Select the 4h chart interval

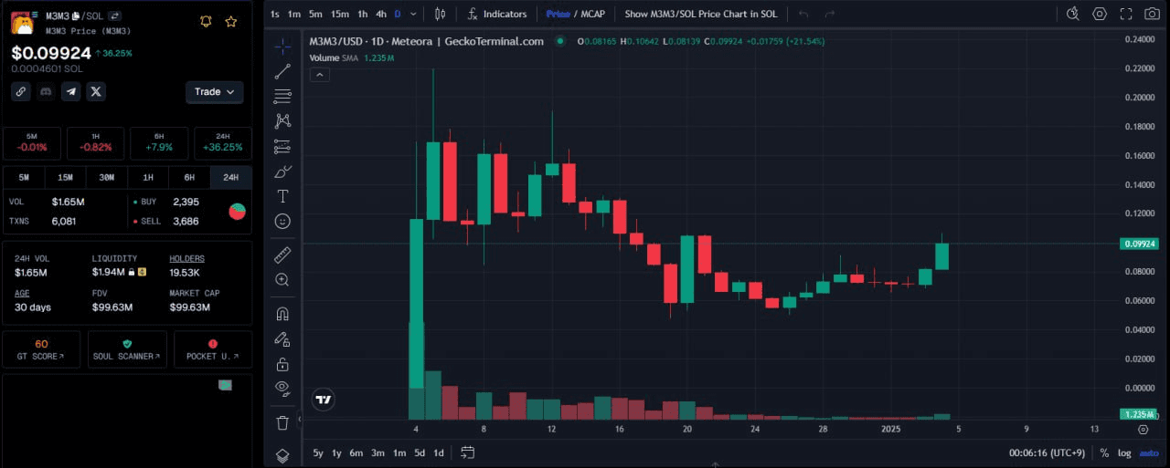pos(381,14)
